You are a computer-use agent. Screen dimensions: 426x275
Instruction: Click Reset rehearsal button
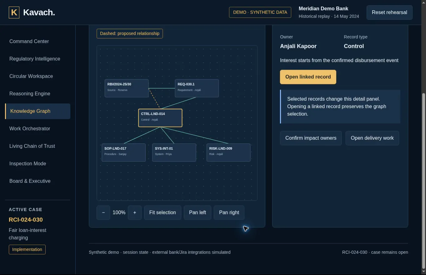389,12
